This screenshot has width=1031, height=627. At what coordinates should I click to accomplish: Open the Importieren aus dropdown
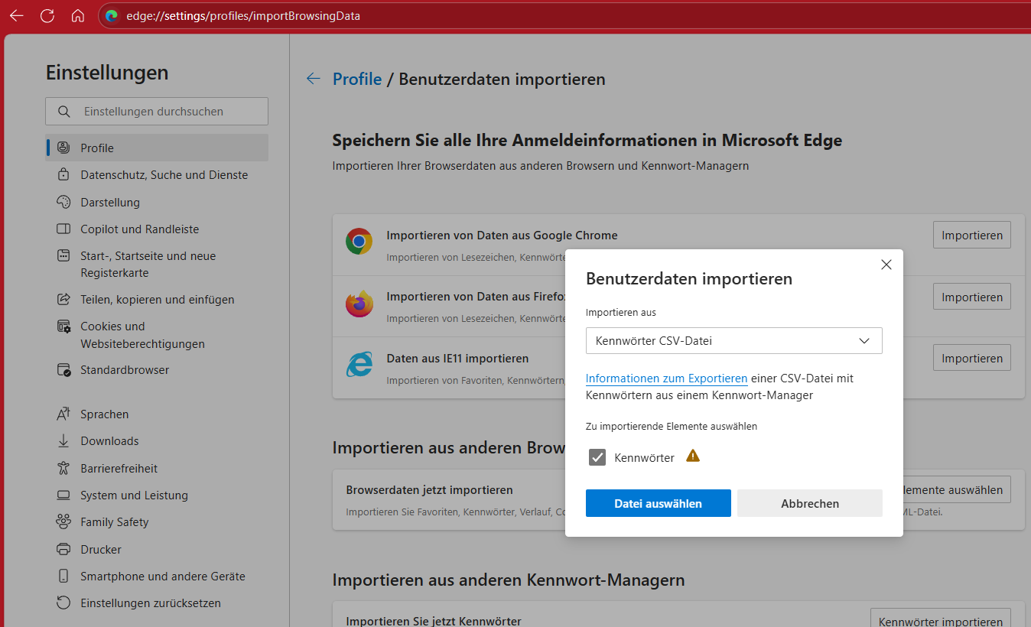coord(734,341)
